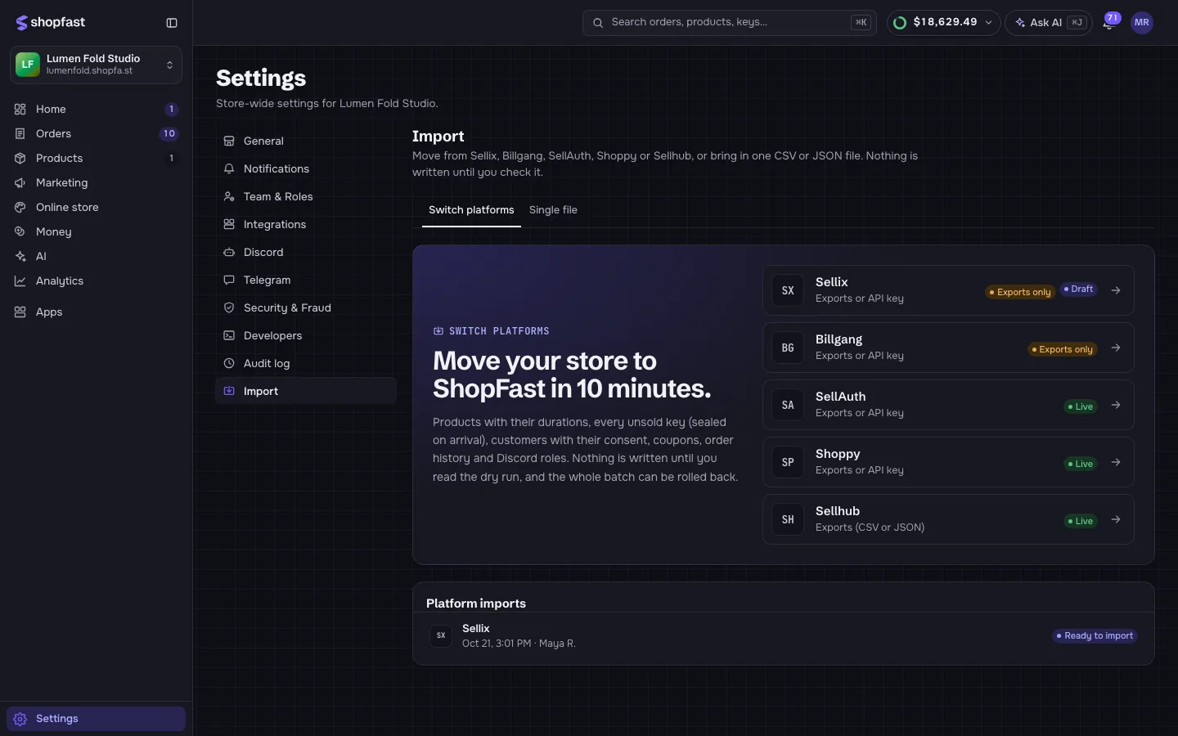This screenshot has height=736, width=1178.
Task: Click the Ready to import status badge
Action: (1095, 636)
